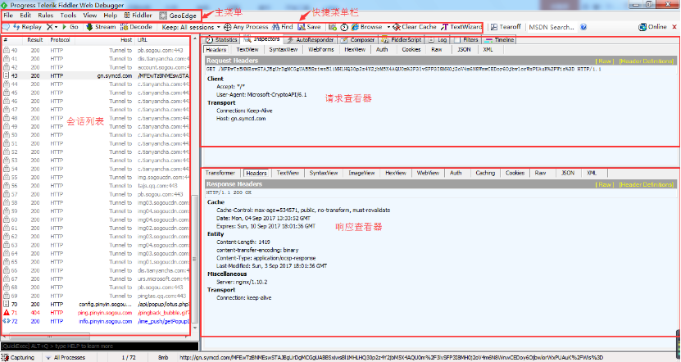Click the session count 1 / 72
This screenshot has width=681, height=362.
coord(129,358)
